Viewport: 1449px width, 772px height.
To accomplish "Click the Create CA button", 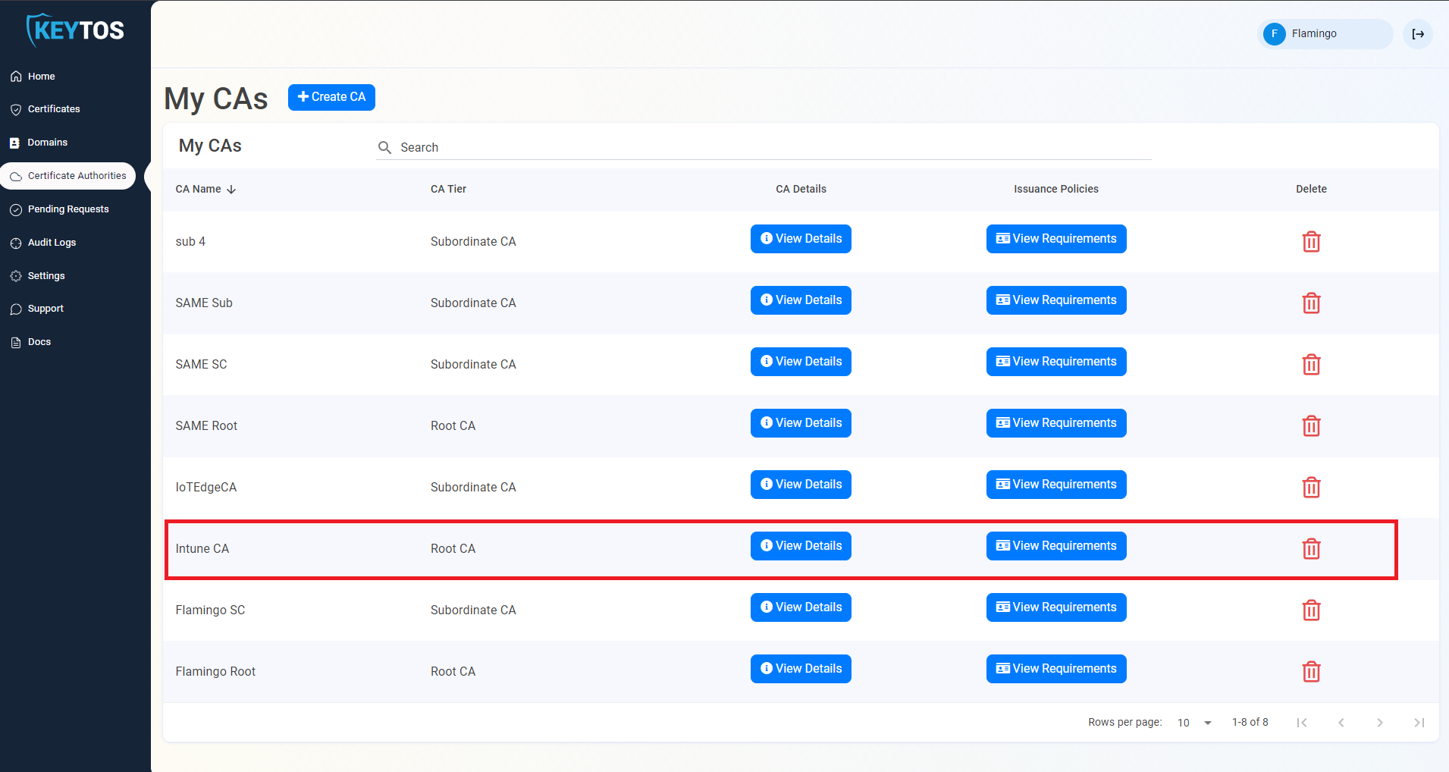I will tap(331, 97).
